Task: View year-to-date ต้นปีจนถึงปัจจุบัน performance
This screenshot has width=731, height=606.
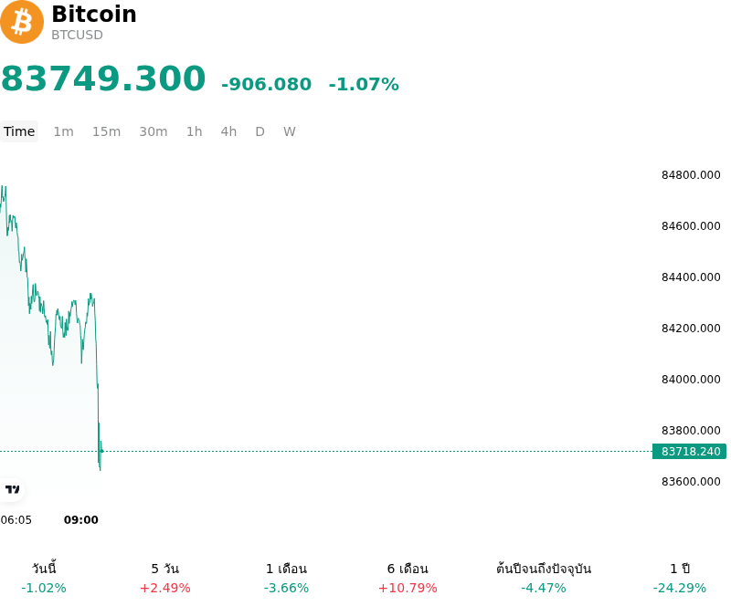Action: pos(544,578)
